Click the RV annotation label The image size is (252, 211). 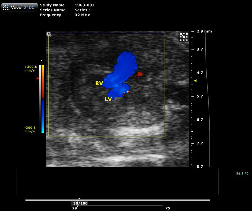pos(99,83)
